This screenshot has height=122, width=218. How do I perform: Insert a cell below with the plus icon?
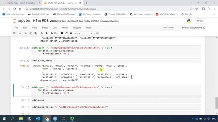click(20, 33)
